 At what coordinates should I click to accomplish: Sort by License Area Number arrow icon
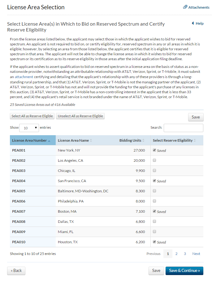point(49,141)
